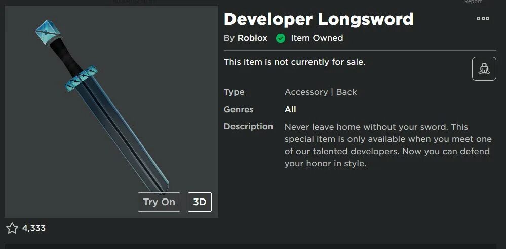Viewport: 506px width, 249px height.
Task: Click the Accessory | Back type value
Action: pos(321,92)
